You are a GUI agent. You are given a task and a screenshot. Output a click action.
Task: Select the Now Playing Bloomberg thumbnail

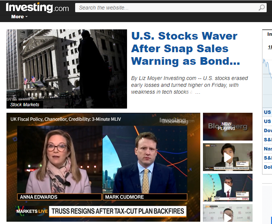[228, 126]
